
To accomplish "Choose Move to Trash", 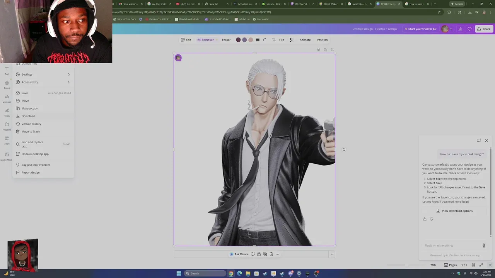I will coord(43,132).
